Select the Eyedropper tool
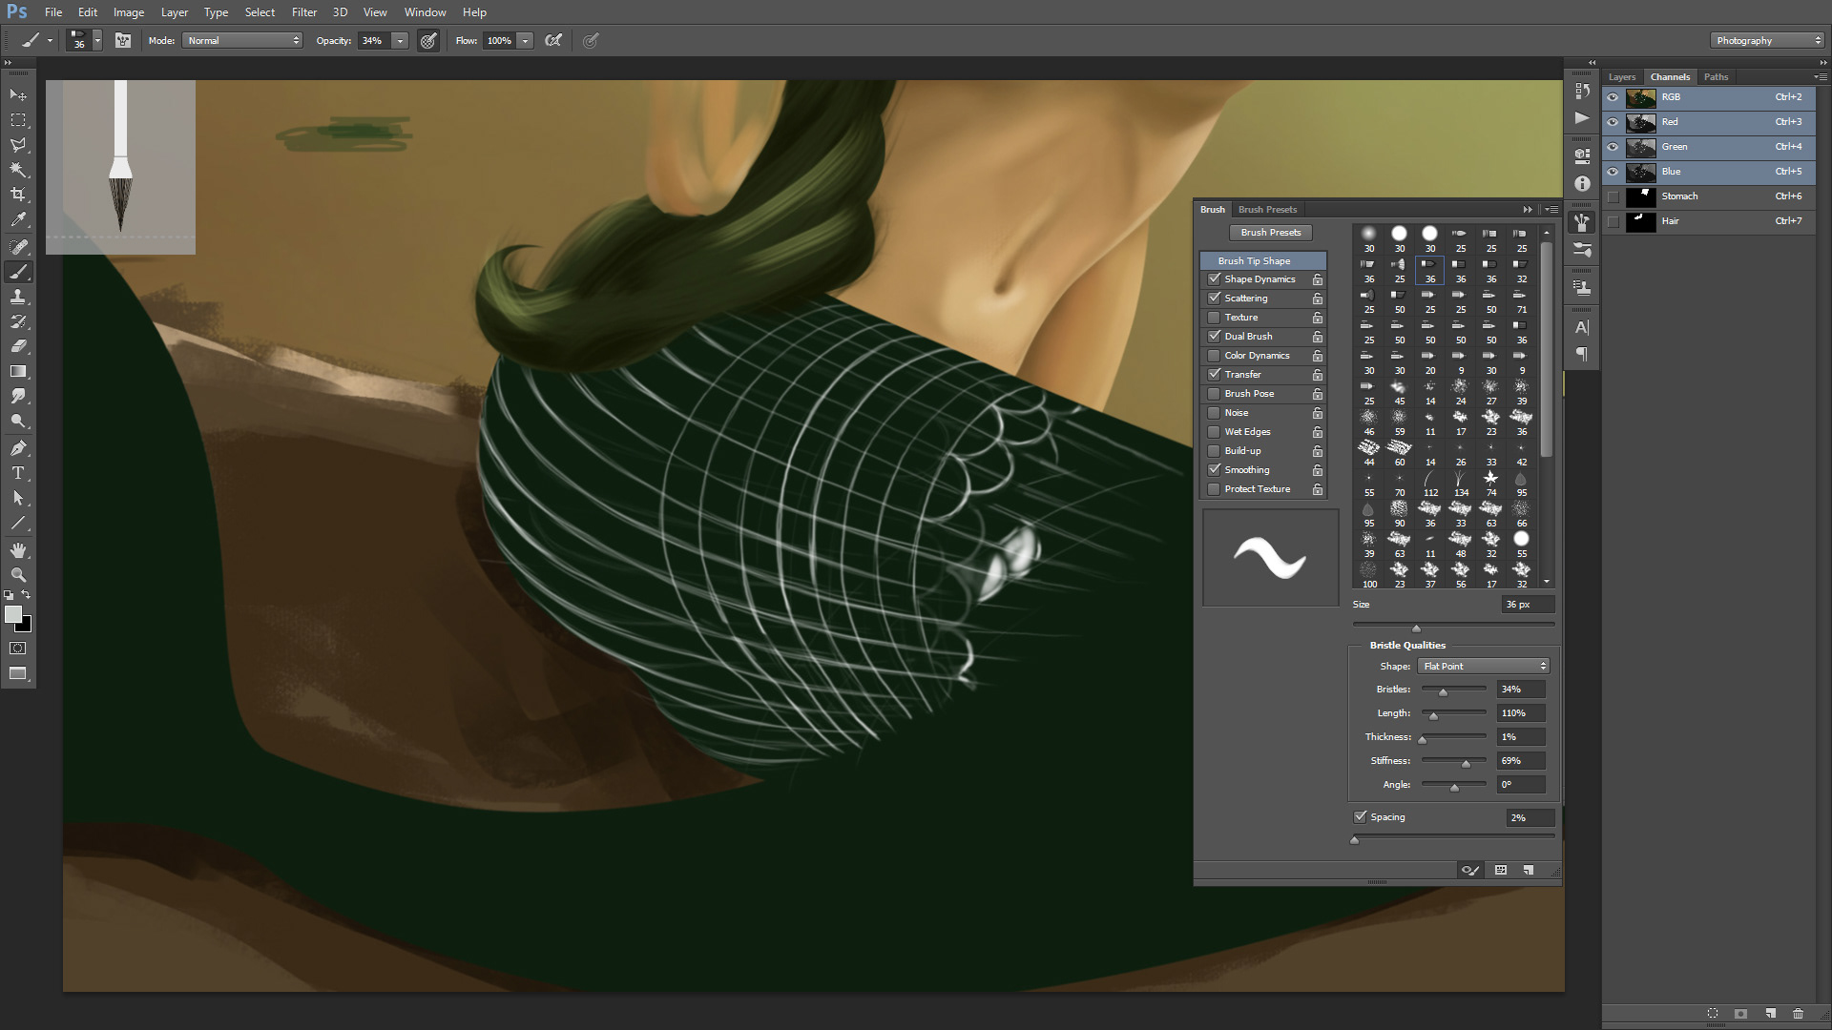The width and height of the screenshot is (1832, 1030). pos(18,220)
